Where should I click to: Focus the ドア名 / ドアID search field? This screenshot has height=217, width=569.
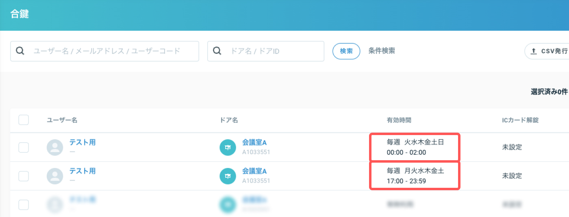[x=266, y=51]
